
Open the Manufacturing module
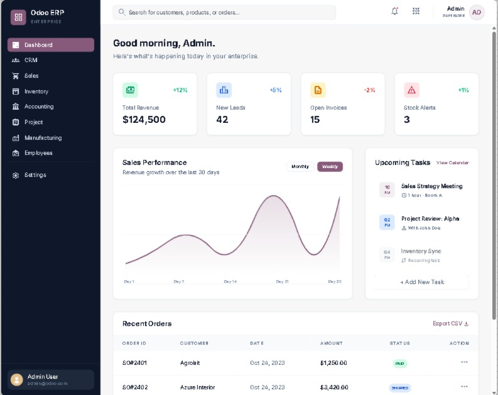tap(51, 137)
